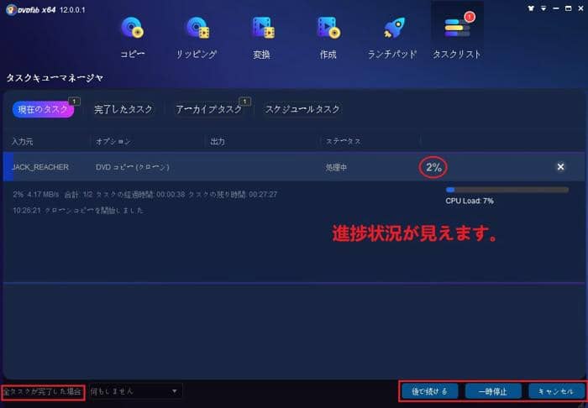Minimize the DVDFab window
Screen dimensions: 588x408
pos(556,8)
